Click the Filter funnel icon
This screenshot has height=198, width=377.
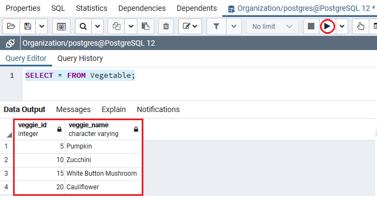tap(216, 26)
